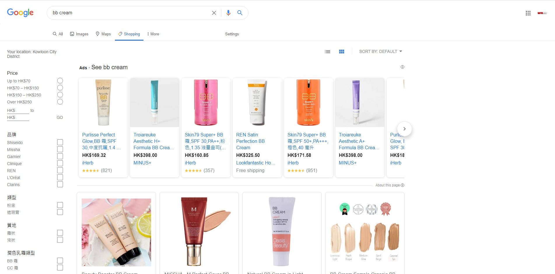Clear the search box with the X icon
Image resolution: width=555 pixels, height=274 pixels.
[x=214, y=13]
